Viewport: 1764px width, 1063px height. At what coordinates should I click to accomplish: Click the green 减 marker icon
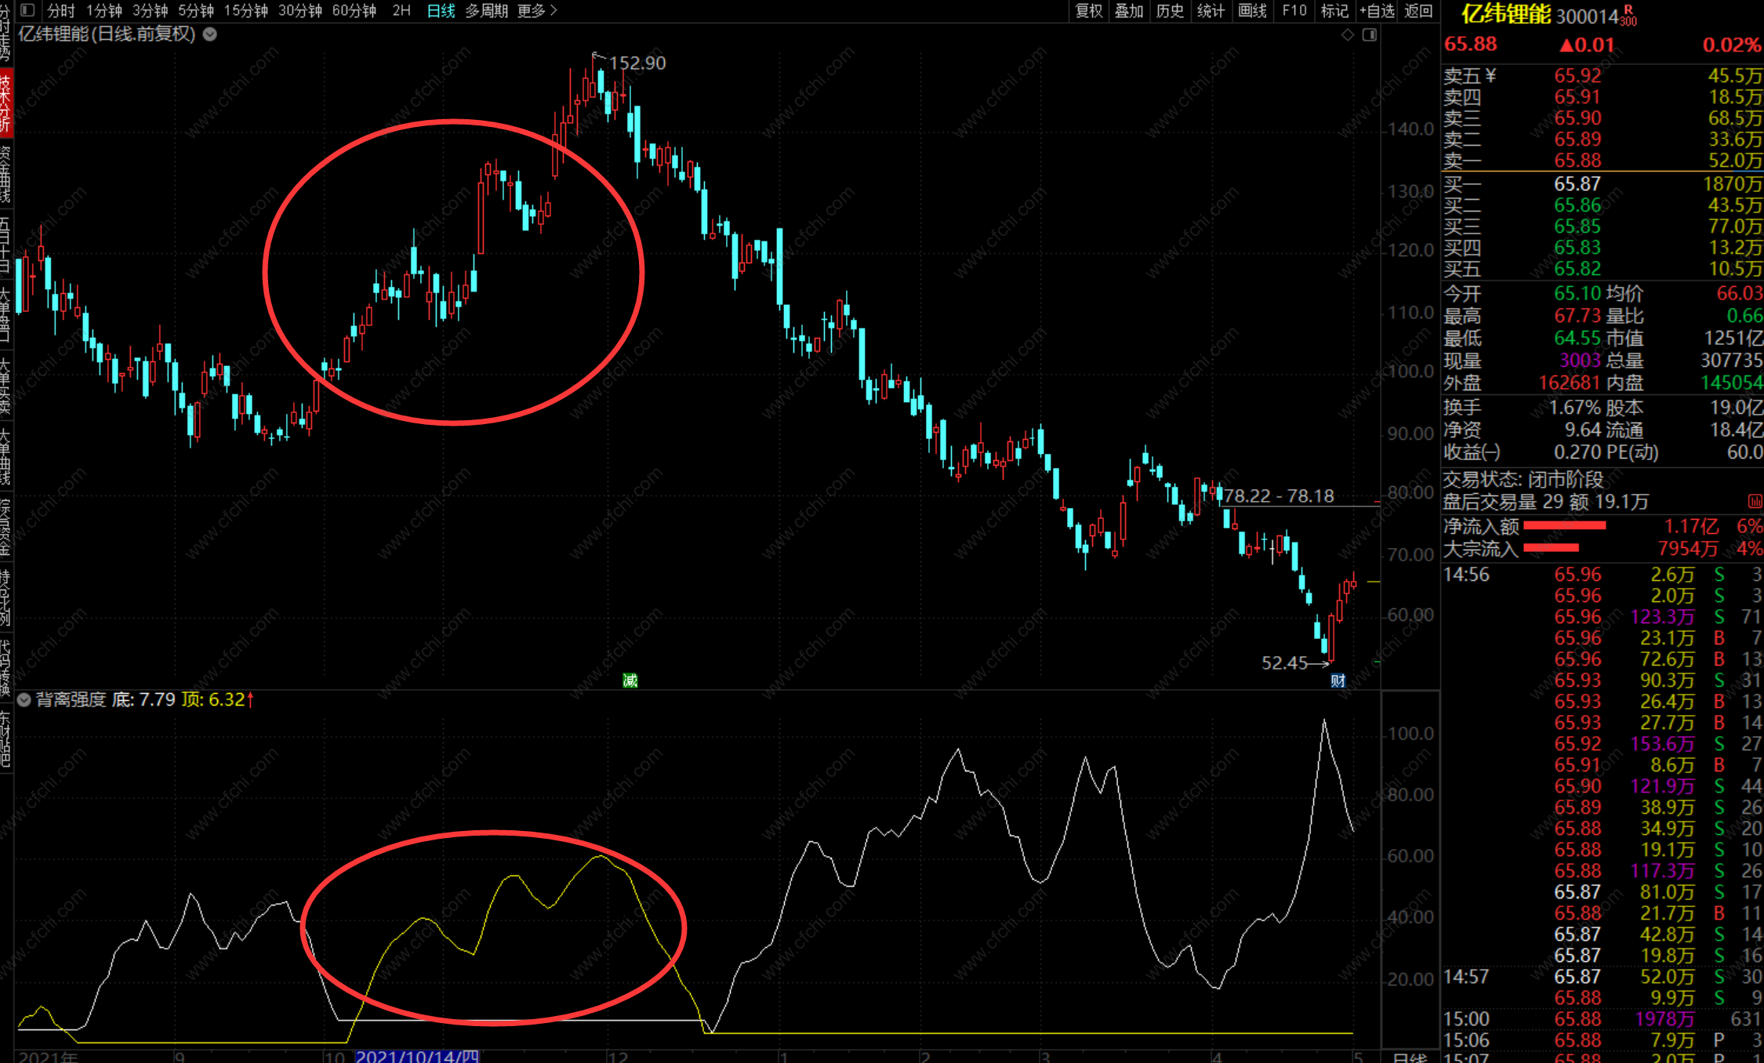coord(630,680)
